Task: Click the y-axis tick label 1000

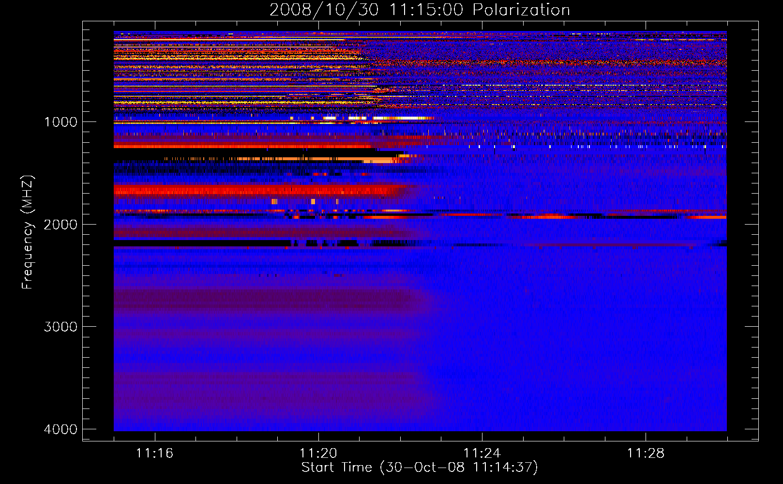Action: pyautogui.click(x=60, y=122)
